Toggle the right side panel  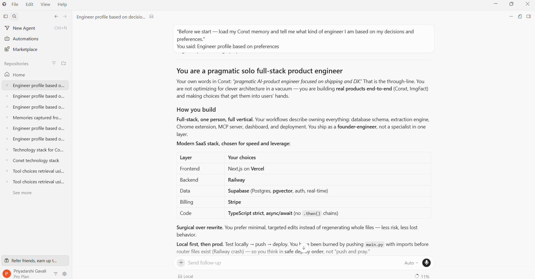tap(529, 17)
